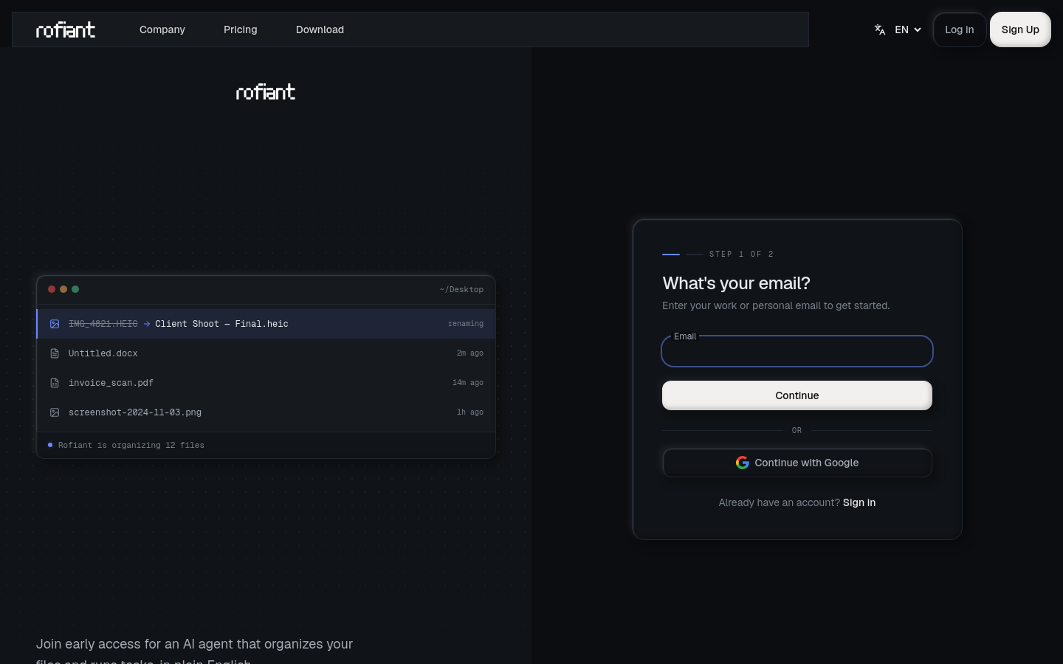Click the translate language icon
The width and height of the screenshot is (1063, 664).
click(880, 30)
